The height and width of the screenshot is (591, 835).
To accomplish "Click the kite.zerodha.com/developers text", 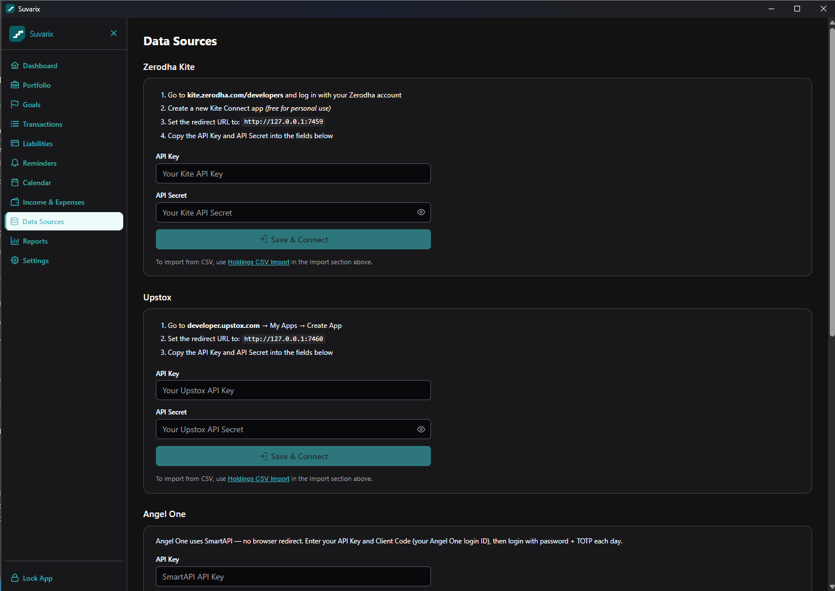I will click(235, 95).
